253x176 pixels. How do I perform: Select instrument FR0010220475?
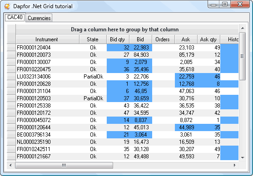click(34, 69)
